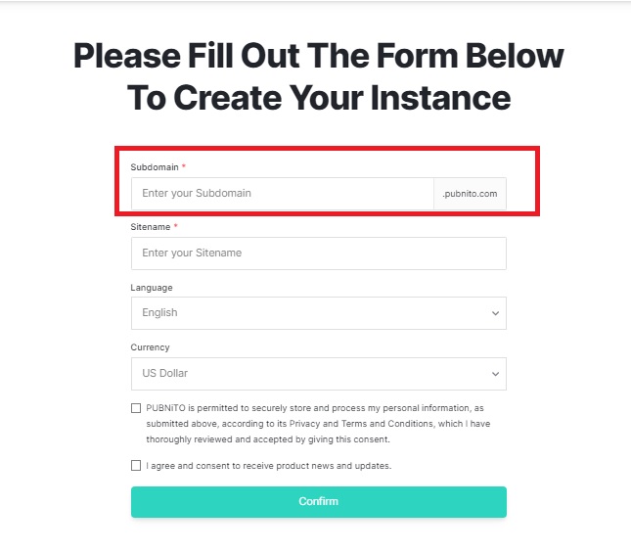This screenshot has height=553, width=631.
Task: Click the "I agree and consent" label text
Action: coord(268,466)
